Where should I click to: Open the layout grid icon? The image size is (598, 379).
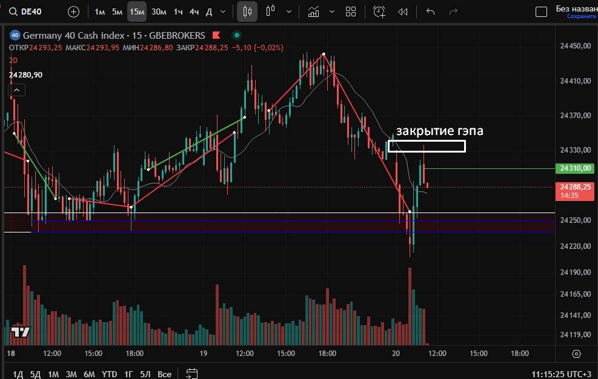click(x=350, y=12)
